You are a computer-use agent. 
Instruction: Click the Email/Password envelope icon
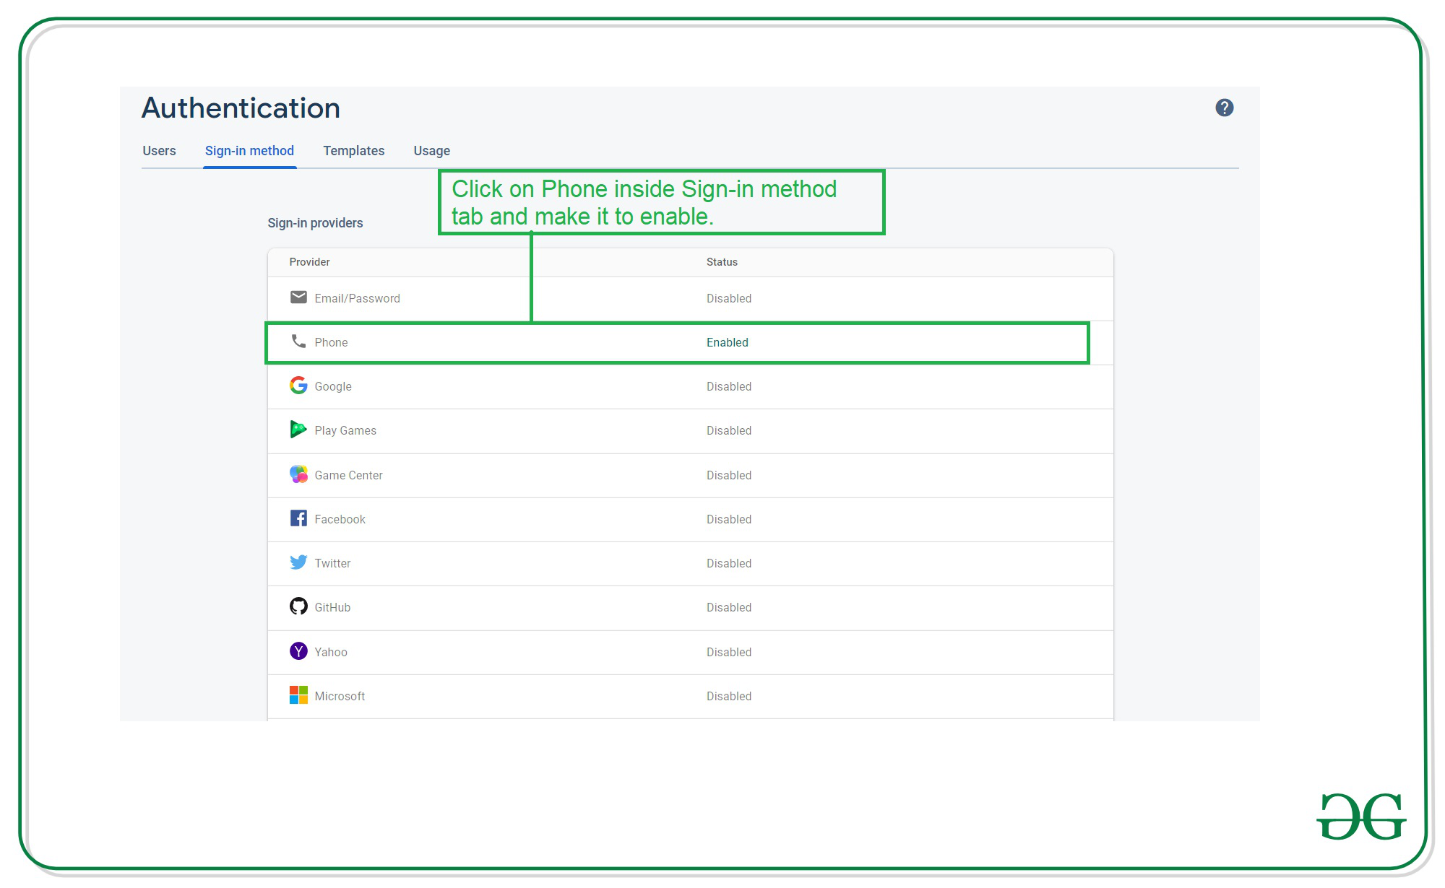298,297
